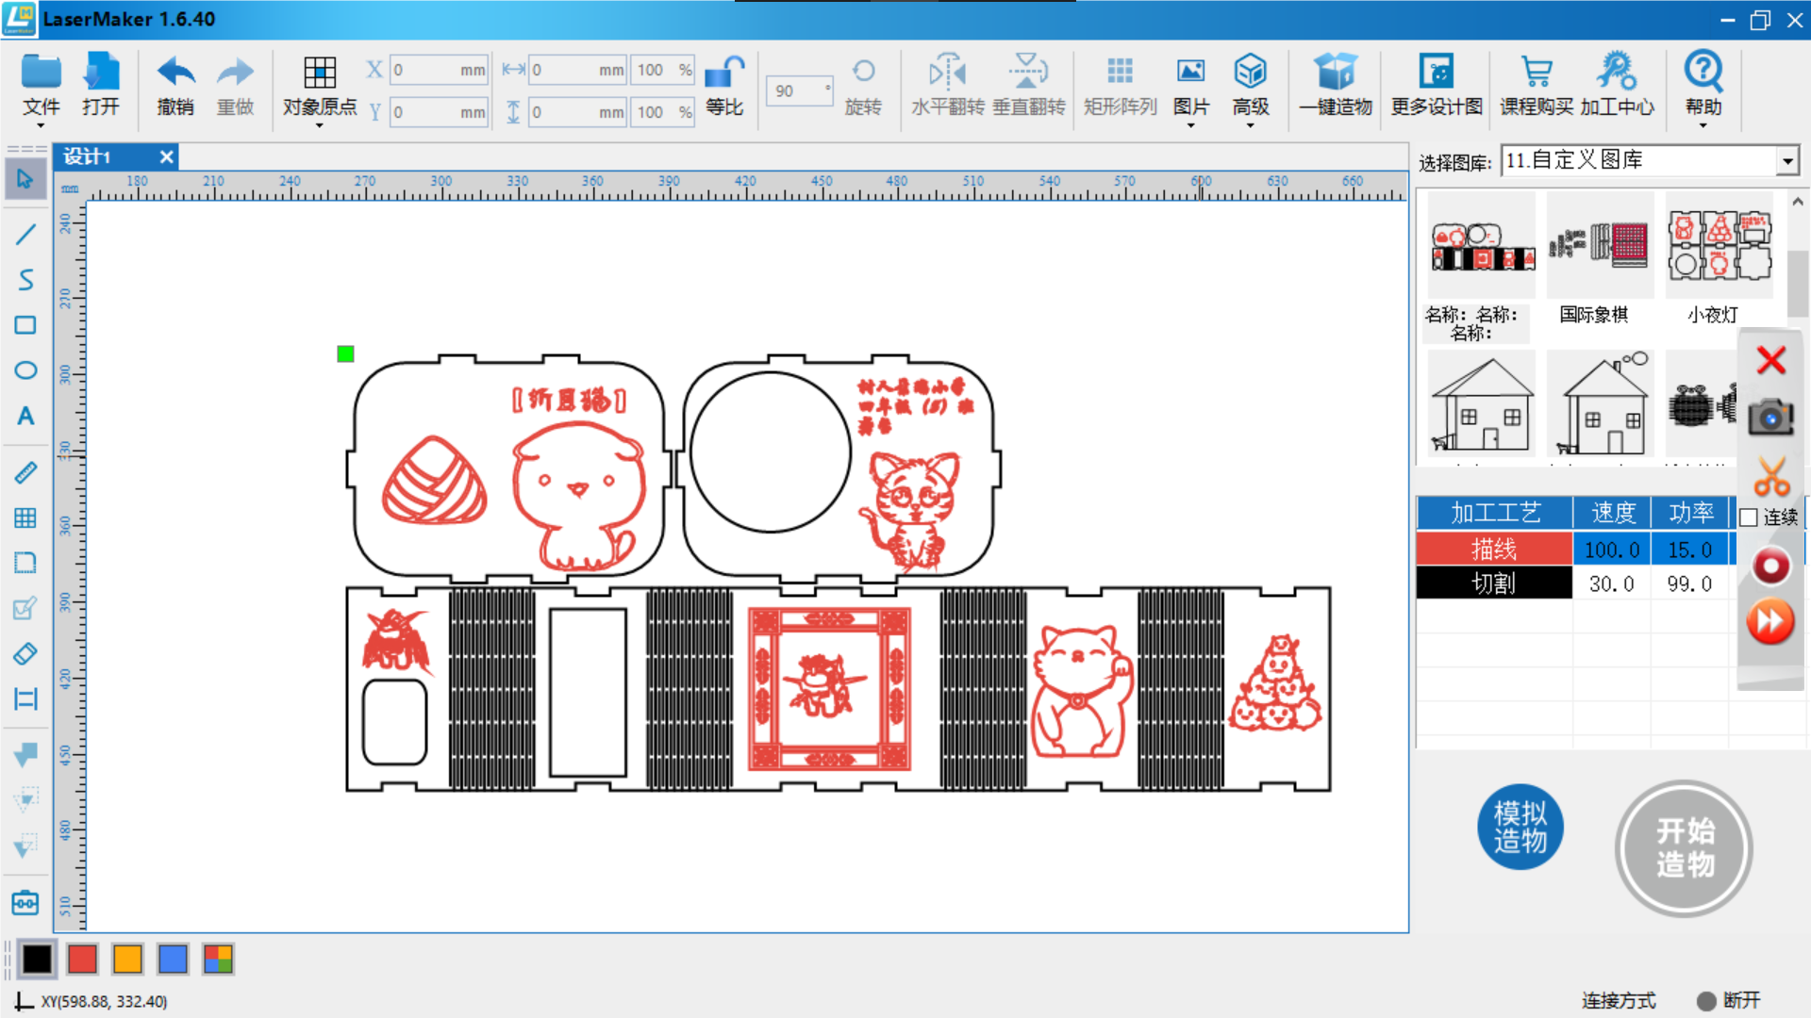Screen dimensions: 1811x1018
Task: Select the first house thumbnail
Action: pyautogui.click(x=1481, y=403)
